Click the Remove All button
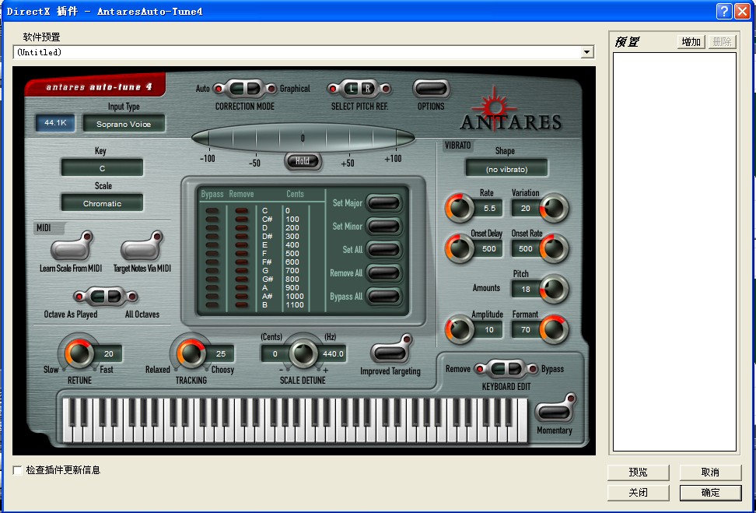 383,273
